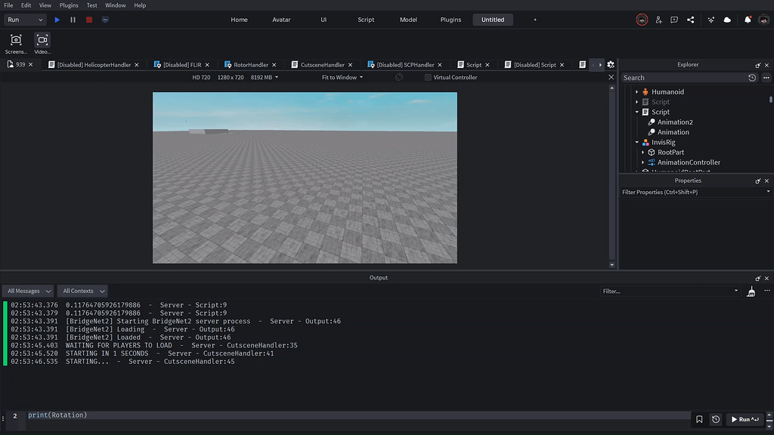Open the Assistant sparkle icon
774x435 pixels.
click(x=711, y=20)
